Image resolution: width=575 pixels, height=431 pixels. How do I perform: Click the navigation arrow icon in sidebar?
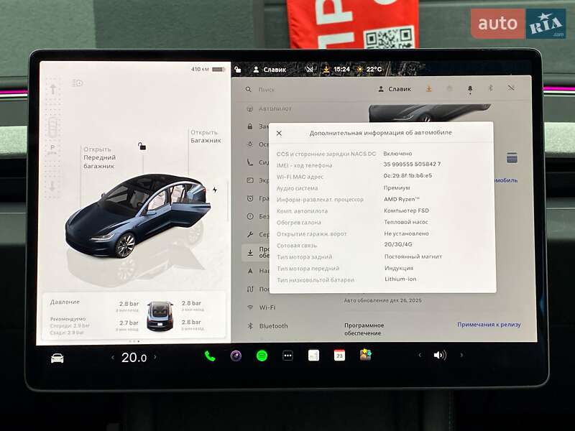pyautogui.click(x=250, y=271)
